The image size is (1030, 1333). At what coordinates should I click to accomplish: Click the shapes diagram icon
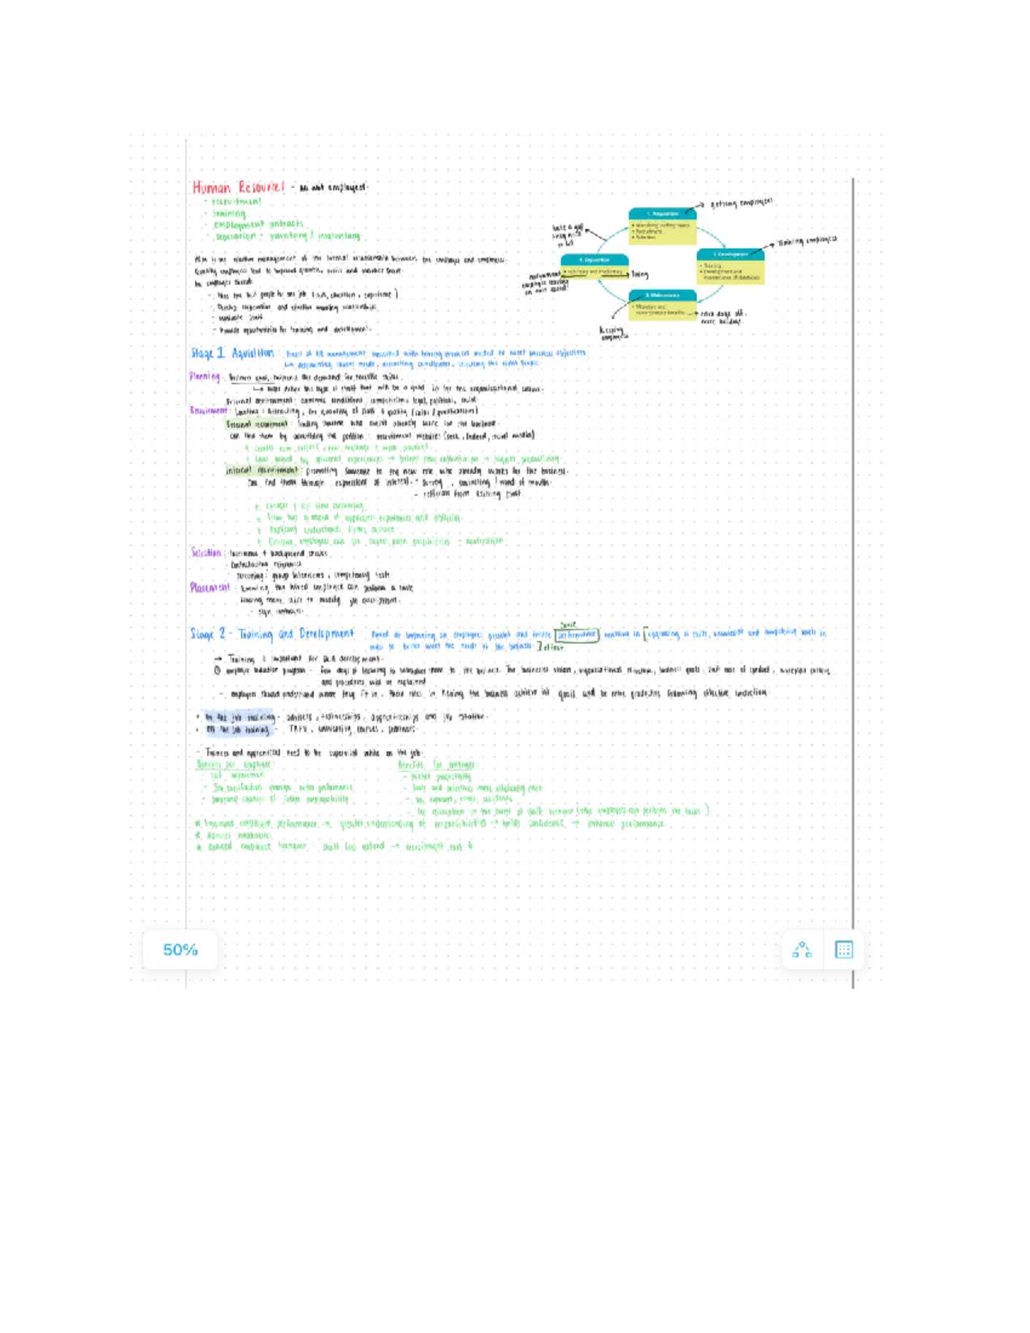coord(802,949)
